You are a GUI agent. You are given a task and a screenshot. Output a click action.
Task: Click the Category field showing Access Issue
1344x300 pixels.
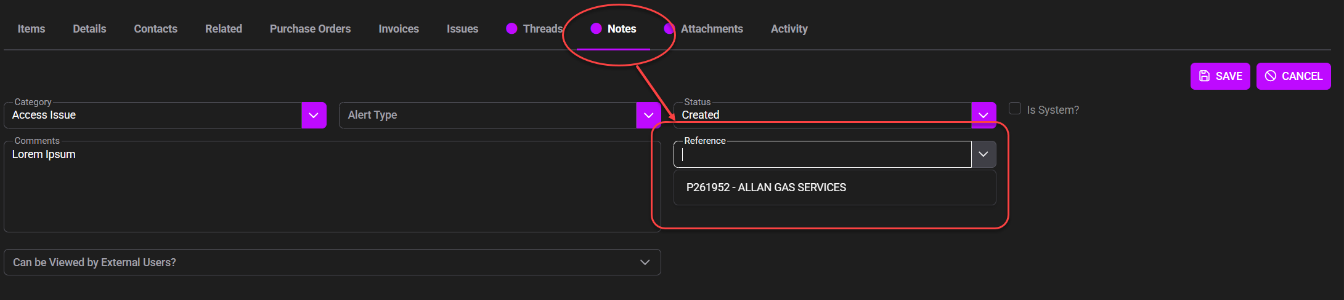tap(153, 116)
